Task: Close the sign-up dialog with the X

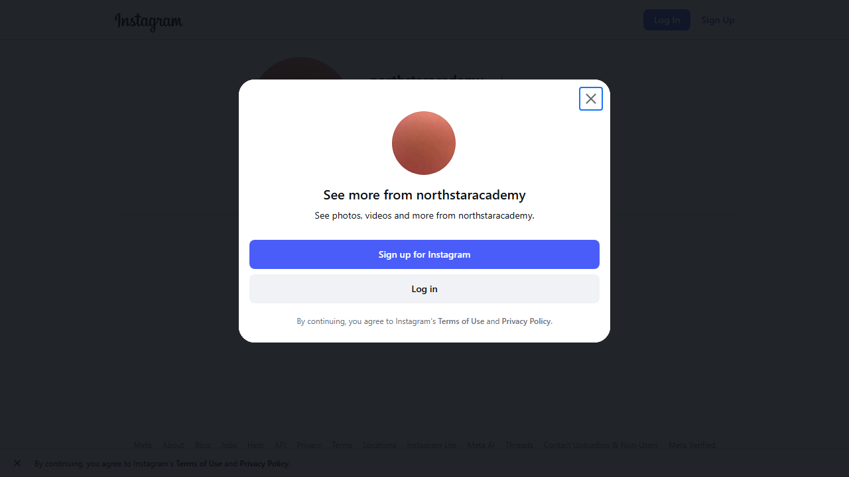Action: pyautogui.click(x=591, y=99)
